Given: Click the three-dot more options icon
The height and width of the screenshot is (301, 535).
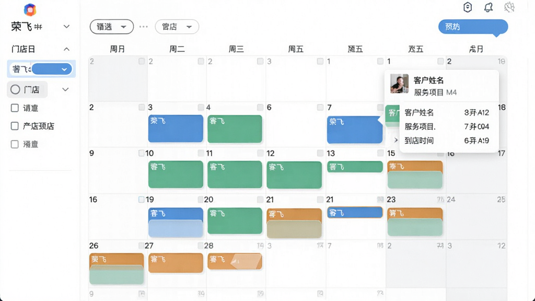Looking at the screenshot, I should point(144,27).
